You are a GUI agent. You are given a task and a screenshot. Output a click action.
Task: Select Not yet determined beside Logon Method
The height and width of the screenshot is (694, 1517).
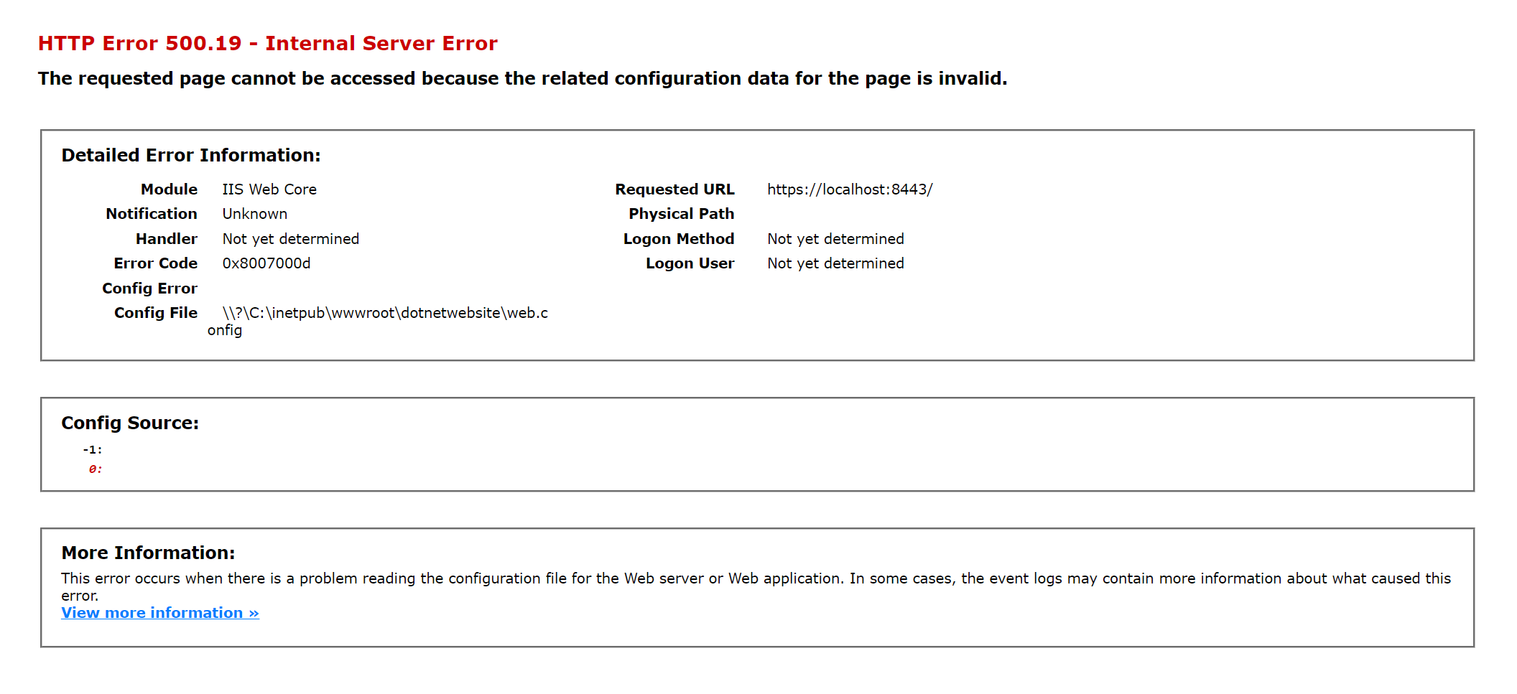click(x=835, y=238)
